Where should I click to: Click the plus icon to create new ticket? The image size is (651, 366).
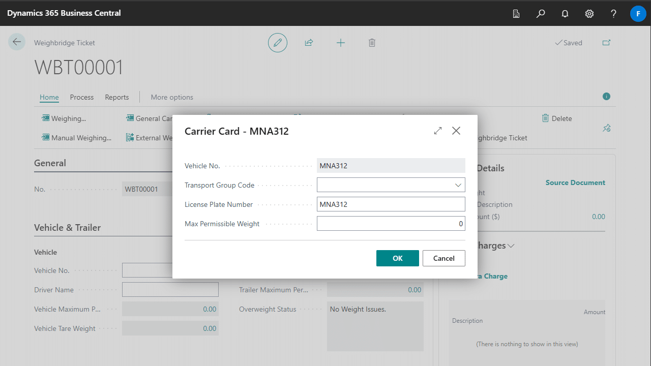click(341, 43)
